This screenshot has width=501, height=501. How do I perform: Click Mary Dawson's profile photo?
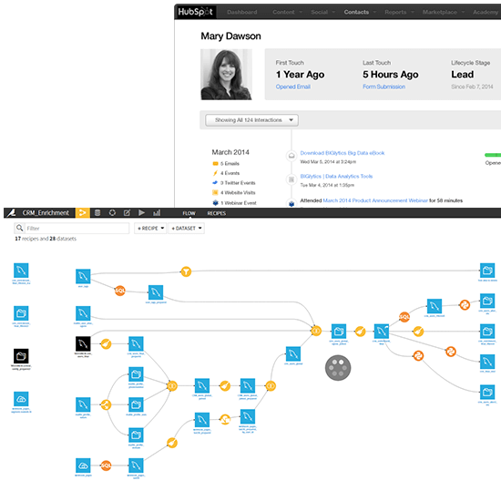(226, 75)
